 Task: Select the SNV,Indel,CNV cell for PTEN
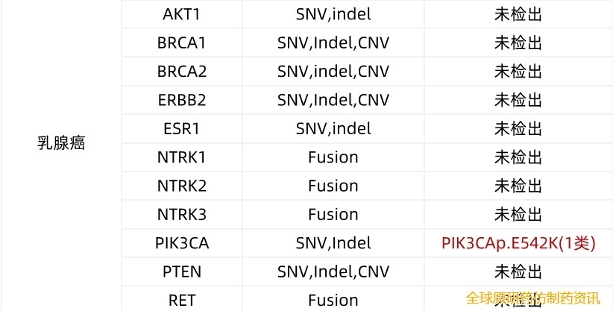pyautogui.click(x=333, y=271)
